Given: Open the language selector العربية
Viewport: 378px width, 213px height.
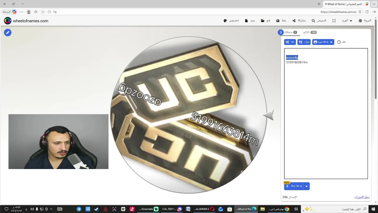Looking at the screenshot, I should coord(365,21).
